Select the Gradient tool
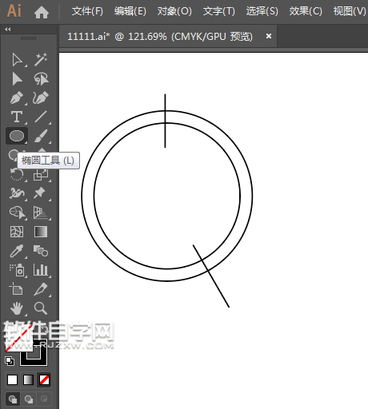 (x=41, y=232)
